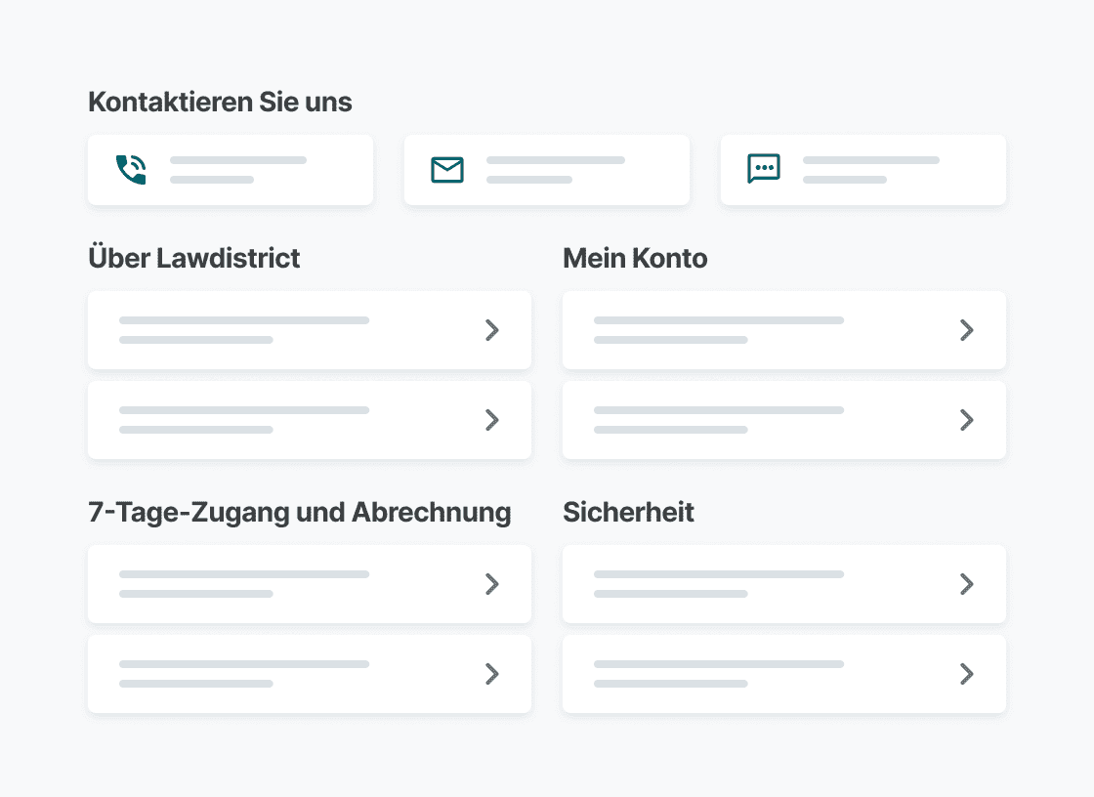Screen dimensions: 1094x797
Task: Expand second chevron under Über Lawdistrict
Action: pos(492,420)
